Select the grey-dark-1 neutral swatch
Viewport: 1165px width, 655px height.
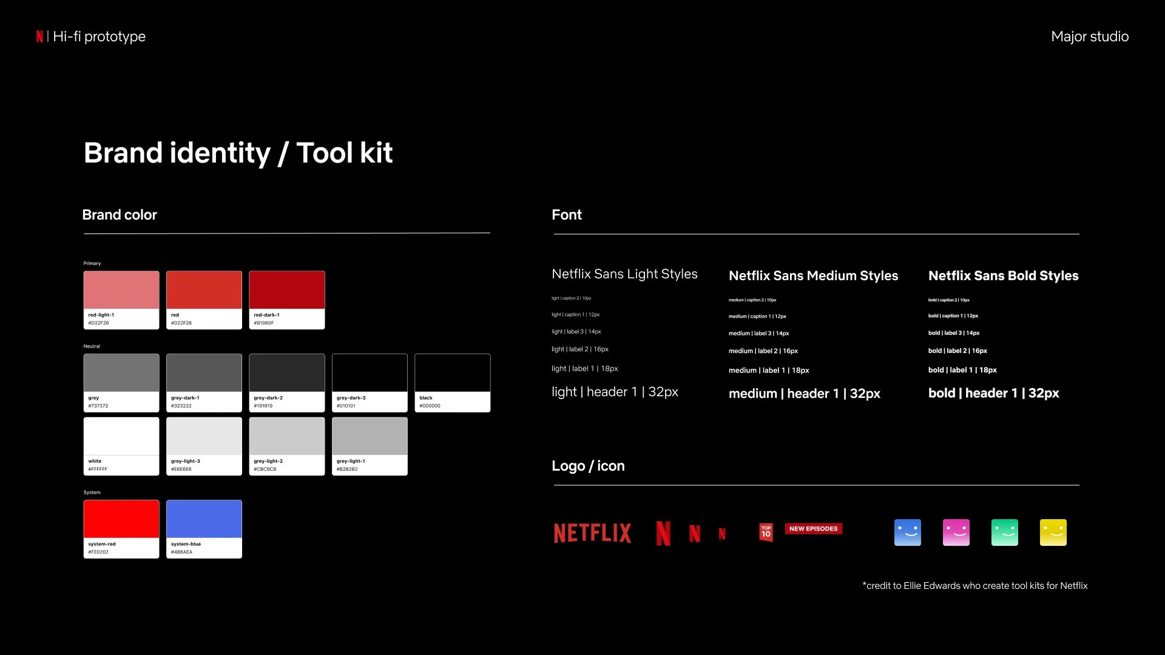204,382
